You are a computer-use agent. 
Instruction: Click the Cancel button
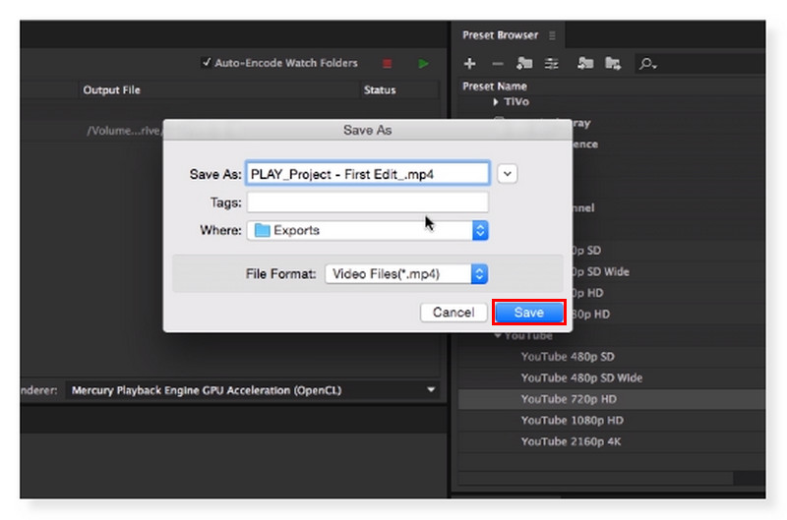tap(454, 313)
